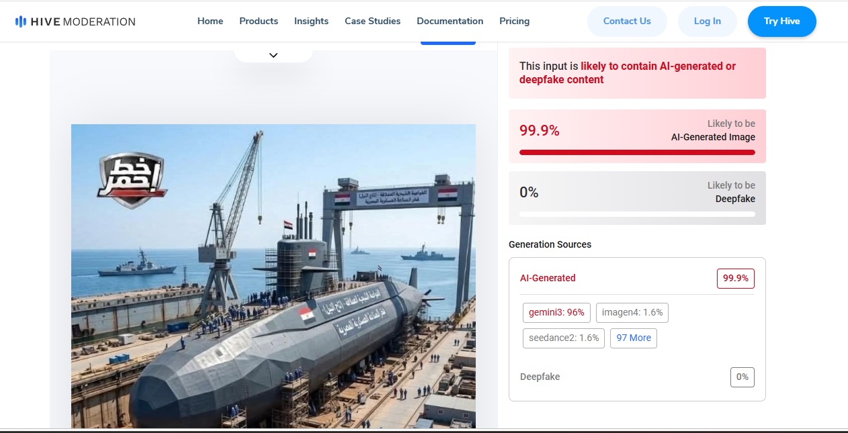848x433 pixels.
Task: Show the 97 More generation sources
Action: coord(634,338)
